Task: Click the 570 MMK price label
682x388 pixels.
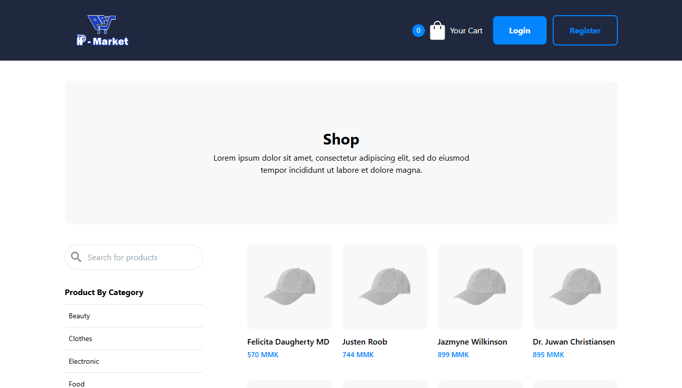Action: click(x=263, y=355)
